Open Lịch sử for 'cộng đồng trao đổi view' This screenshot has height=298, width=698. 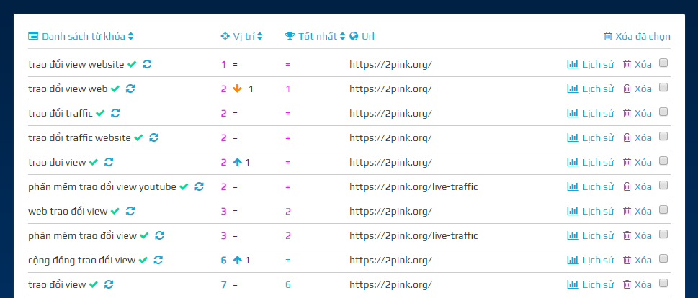[x=590, y=260]
